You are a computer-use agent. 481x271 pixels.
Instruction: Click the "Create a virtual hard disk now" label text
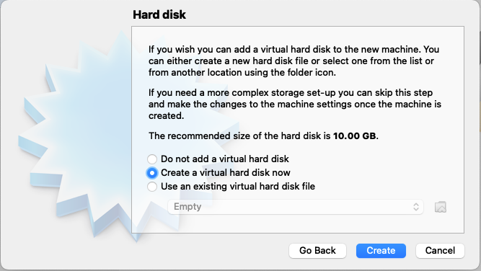[x=226, y=173]
